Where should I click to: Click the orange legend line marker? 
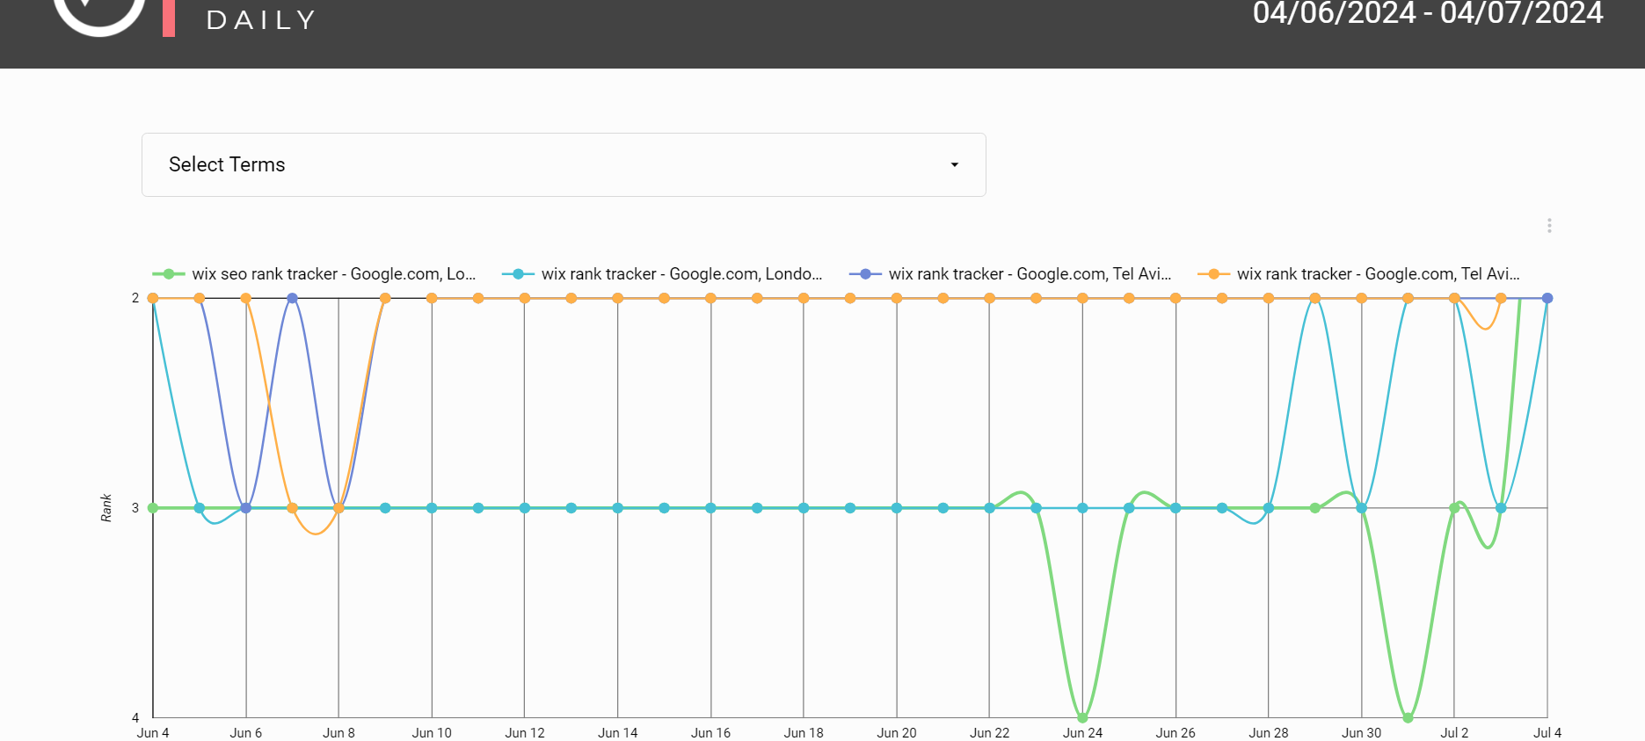click(x=1213, y=274)
